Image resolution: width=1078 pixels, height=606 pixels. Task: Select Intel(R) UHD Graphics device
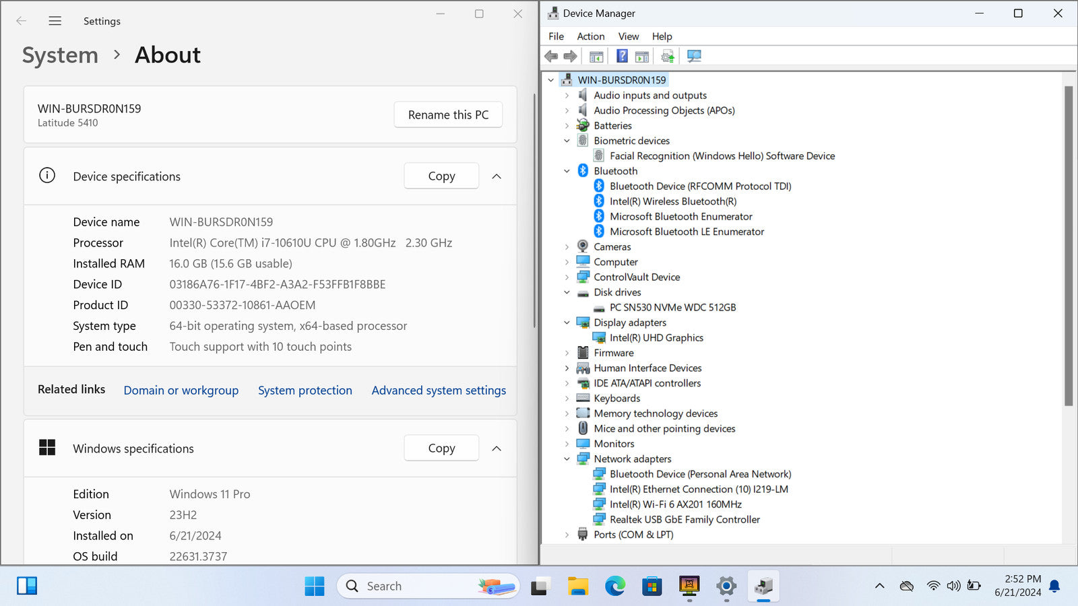(x=656, y=338)
